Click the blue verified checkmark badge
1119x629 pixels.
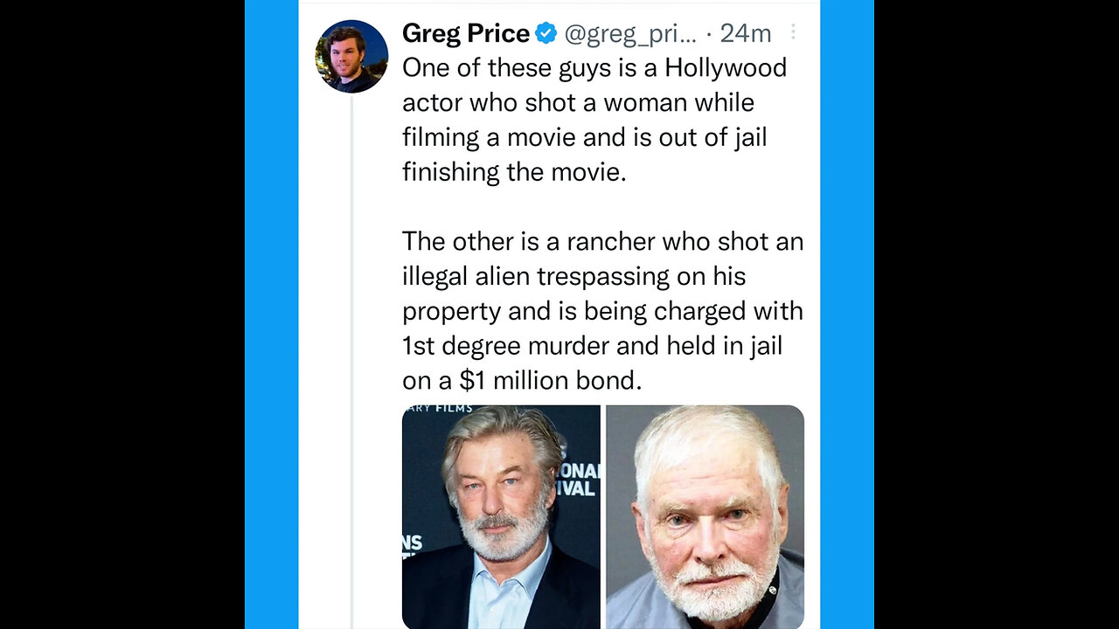pyautogui.click(x=546, y=34)
